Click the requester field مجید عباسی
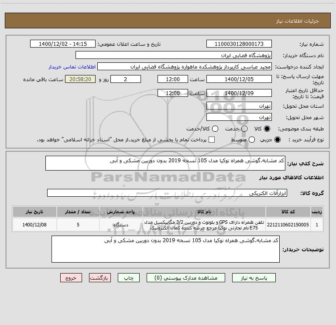The image size is (336, 325). [185, 67]
